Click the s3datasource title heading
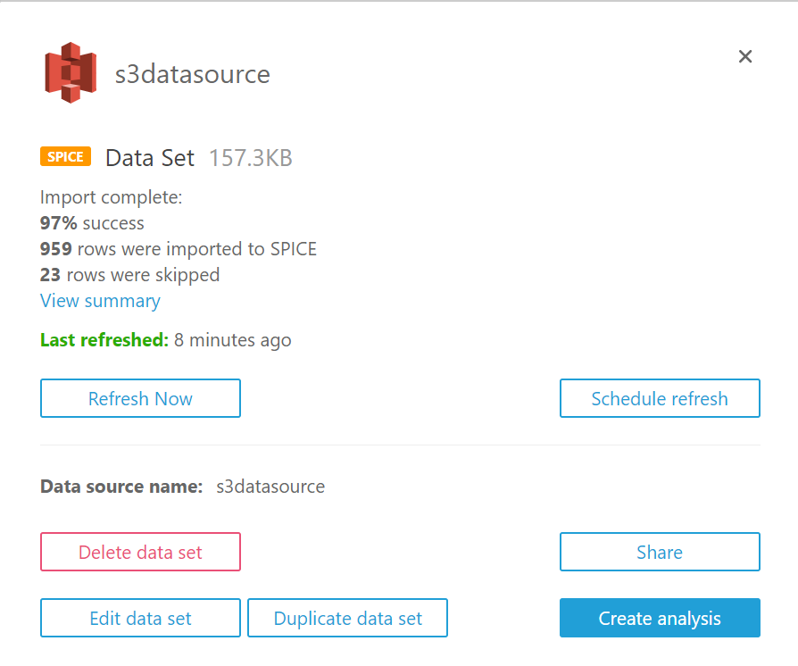Viewport: 798px width, 666px height. [192, 73]
